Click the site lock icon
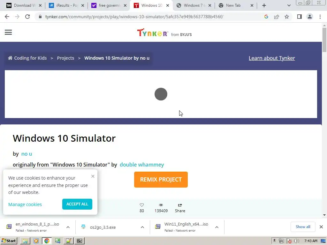Viewport: 327px width, 245px height. coord(40,17)
